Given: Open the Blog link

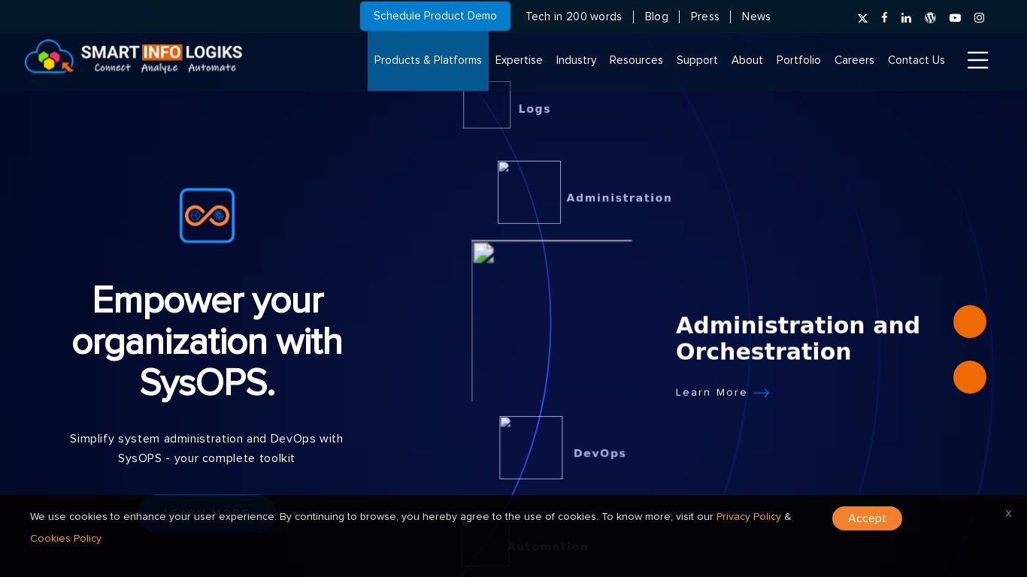Looking at the screenshot, I should (x=656, y=17).
